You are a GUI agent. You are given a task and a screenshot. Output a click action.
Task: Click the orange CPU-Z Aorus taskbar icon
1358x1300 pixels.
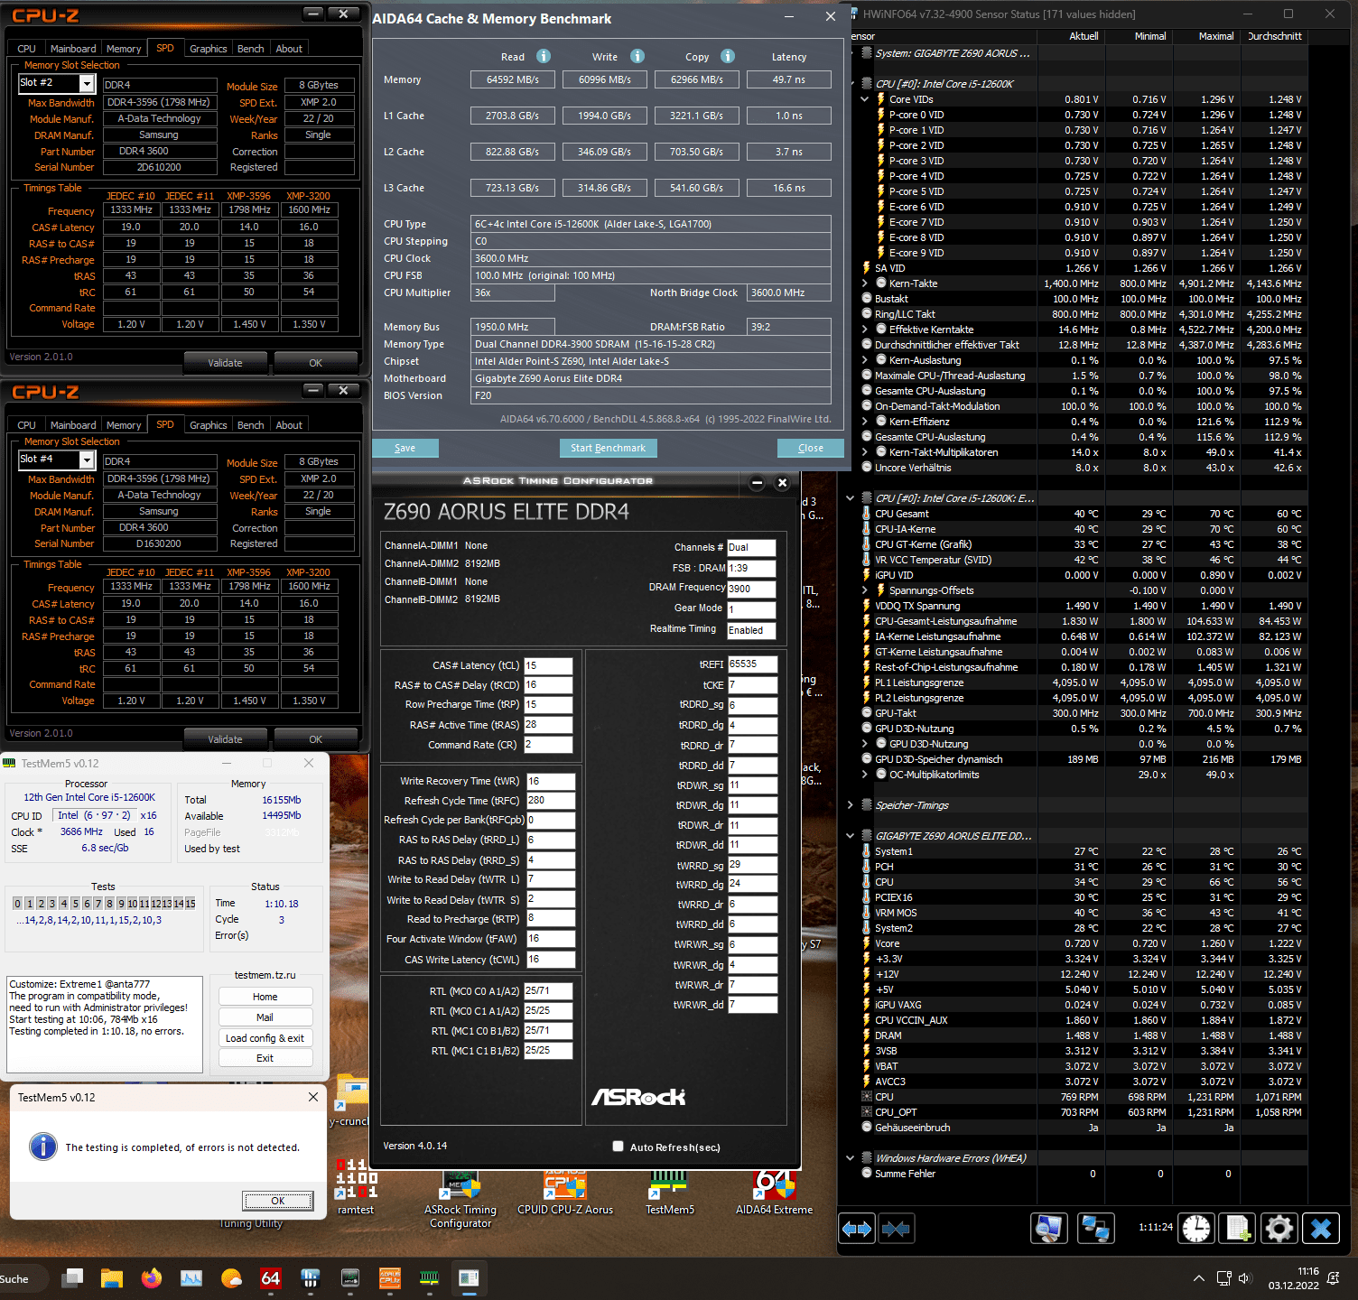[x=390, y=1278]
